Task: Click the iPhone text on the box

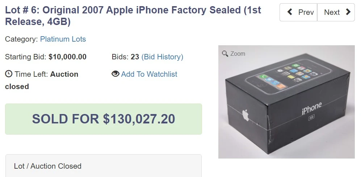Action: 311,108
